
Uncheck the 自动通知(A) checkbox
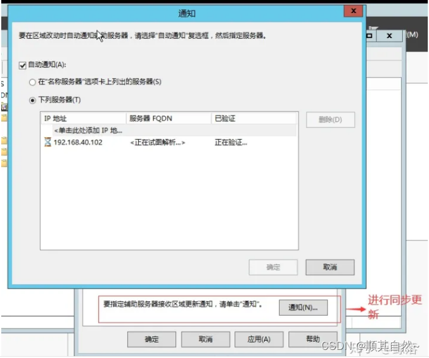click(22, 65)
